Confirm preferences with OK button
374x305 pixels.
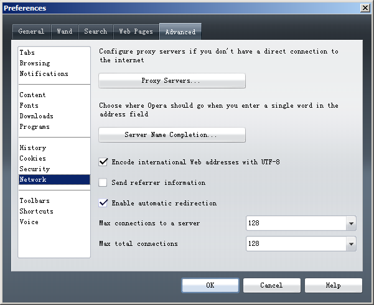210,286
